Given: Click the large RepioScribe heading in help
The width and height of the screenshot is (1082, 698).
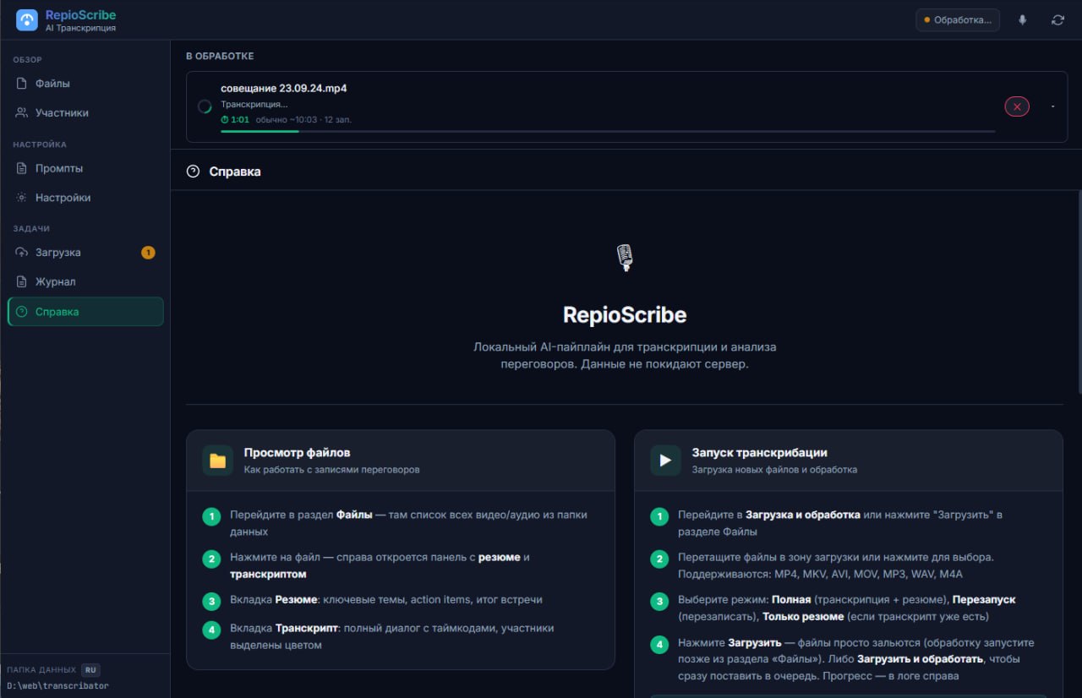Looking at the screenshot, I should point(625,315).
